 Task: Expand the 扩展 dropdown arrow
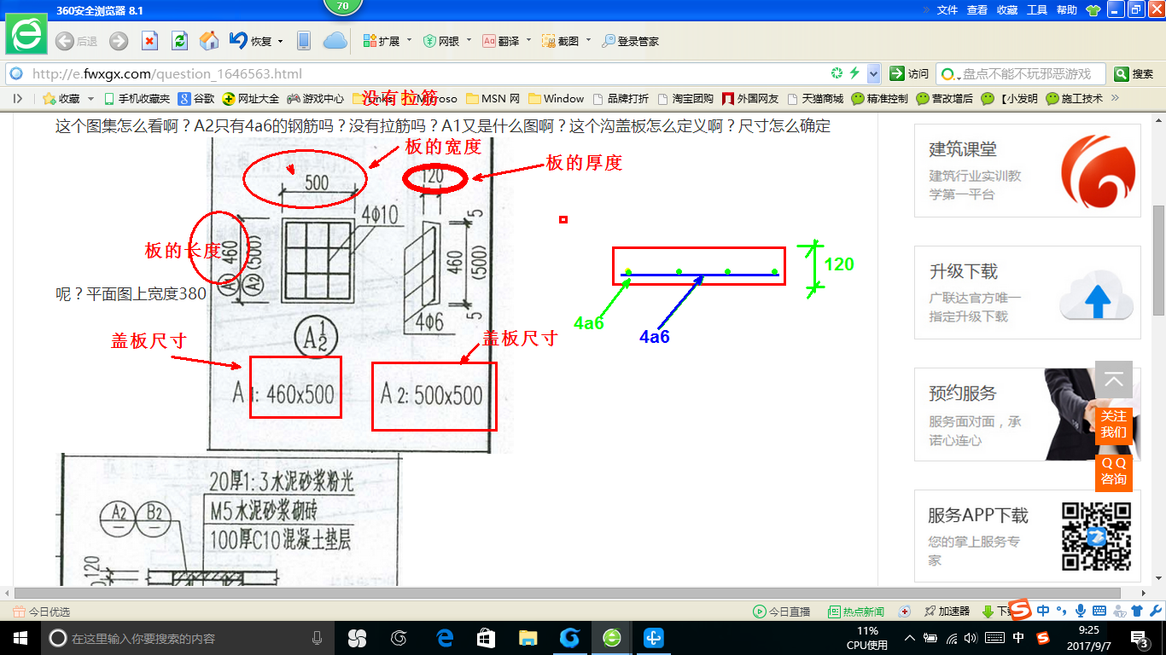(409, 41)
